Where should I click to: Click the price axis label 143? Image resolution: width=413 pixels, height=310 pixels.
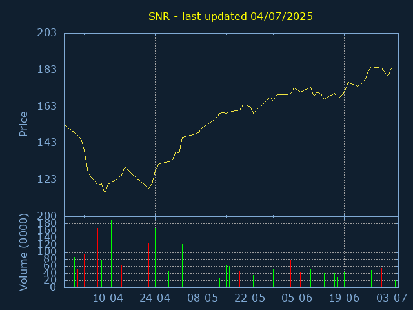(47, 143)
